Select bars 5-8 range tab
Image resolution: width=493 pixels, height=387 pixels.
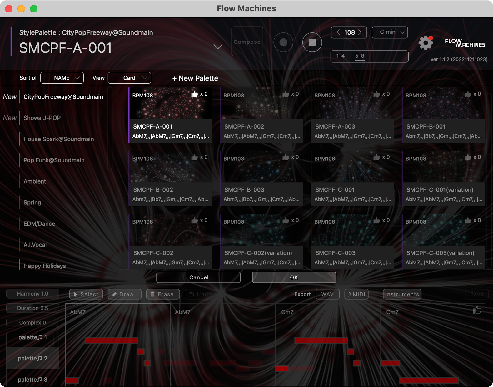coord(360,56)
